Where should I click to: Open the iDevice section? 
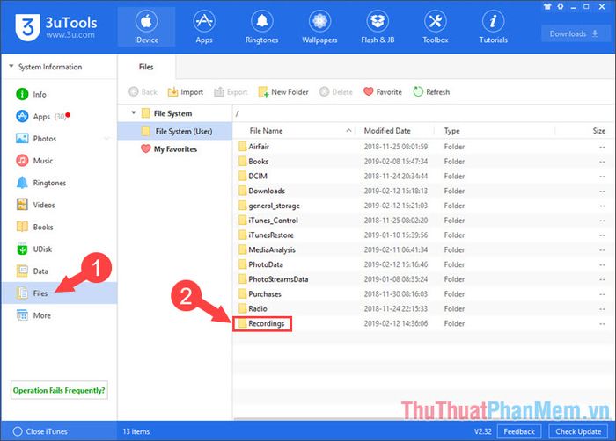(147, 27)
